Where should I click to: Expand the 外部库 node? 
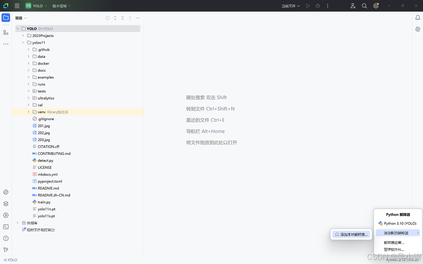(17, 223)
